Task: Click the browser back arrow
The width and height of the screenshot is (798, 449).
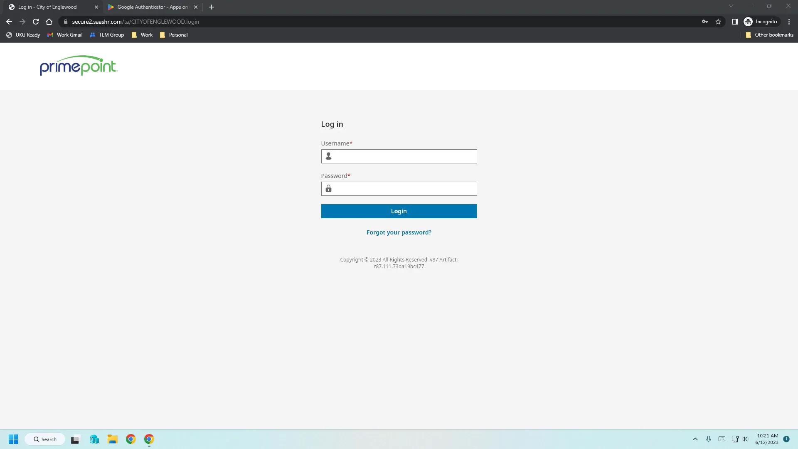Action: click(x=9, y=22)
